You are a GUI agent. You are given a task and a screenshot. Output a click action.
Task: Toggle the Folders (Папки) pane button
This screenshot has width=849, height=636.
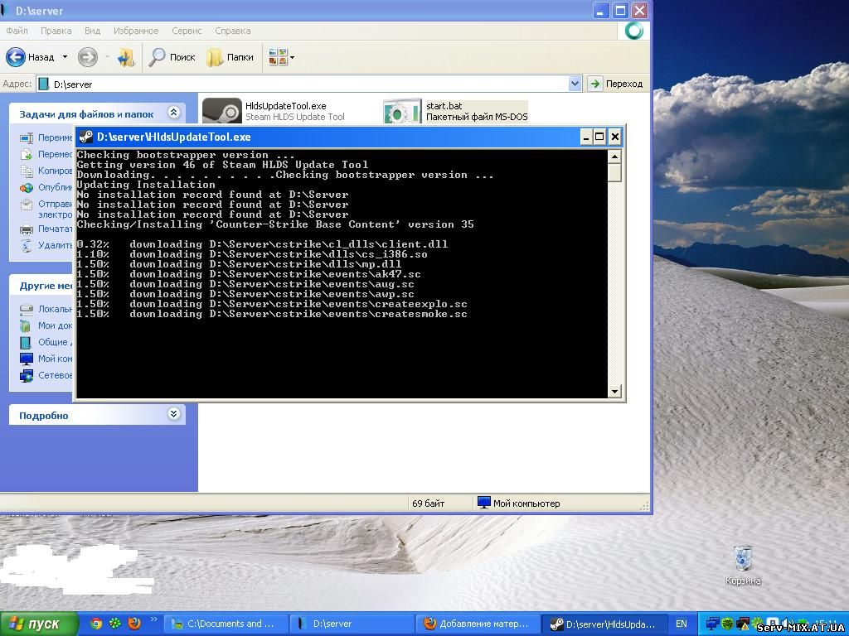(230, 57)
